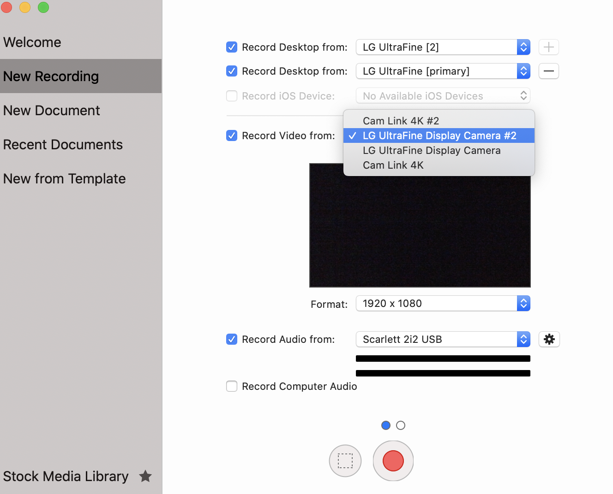Switch to the second page indicator dot
The width and height of the screenshot is (613, 494).
(x=401, y=425)
